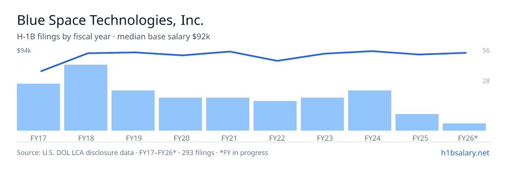Click the FY18 filings bar
507x169 pixels.
click(x=86, y=98)
